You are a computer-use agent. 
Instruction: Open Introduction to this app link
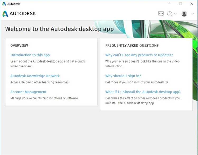click(x=30, y=55)
